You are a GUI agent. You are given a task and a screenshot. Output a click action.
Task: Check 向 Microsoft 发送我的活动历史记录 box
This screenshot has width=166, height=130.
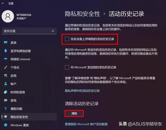[67, 67]
